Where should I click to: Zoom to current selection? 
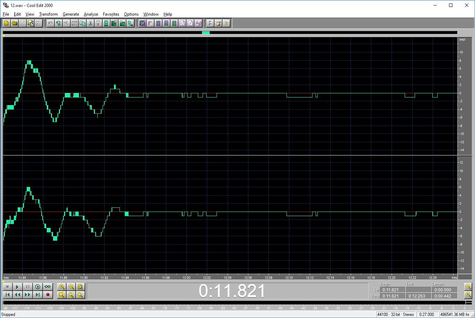[x=62, y=295]
